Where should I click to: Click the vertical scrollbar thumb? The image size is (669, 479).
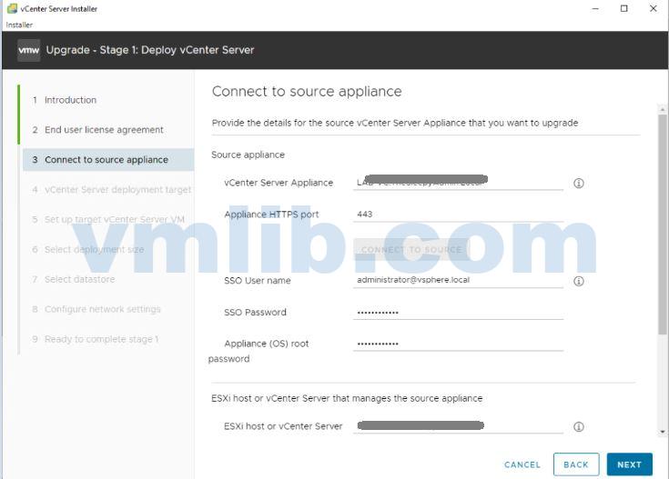coord(663,224)
